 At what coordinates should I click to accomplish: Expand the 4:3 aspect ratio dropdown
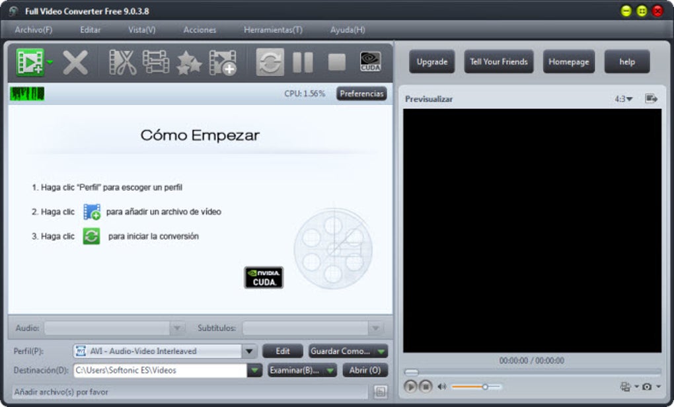click(x=623, y=99)
